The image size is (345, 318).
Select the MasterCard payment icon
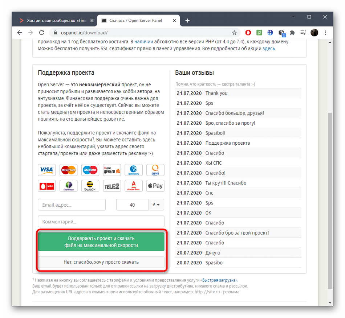[68, 170]
